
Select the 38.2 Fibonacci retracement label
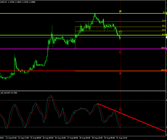[164, 26]
